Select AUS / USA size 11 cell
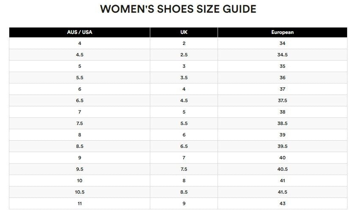The height and width of the screenshot is (214, 353). coord(80,203)
